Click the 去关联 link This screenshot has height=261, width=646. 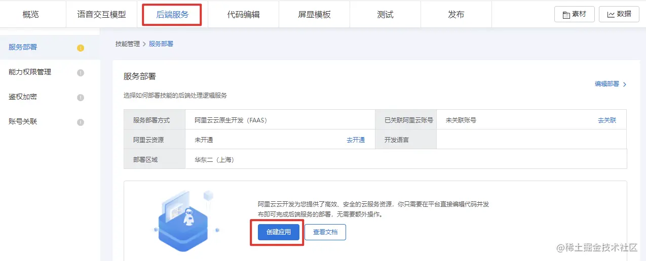pos(607,120)
